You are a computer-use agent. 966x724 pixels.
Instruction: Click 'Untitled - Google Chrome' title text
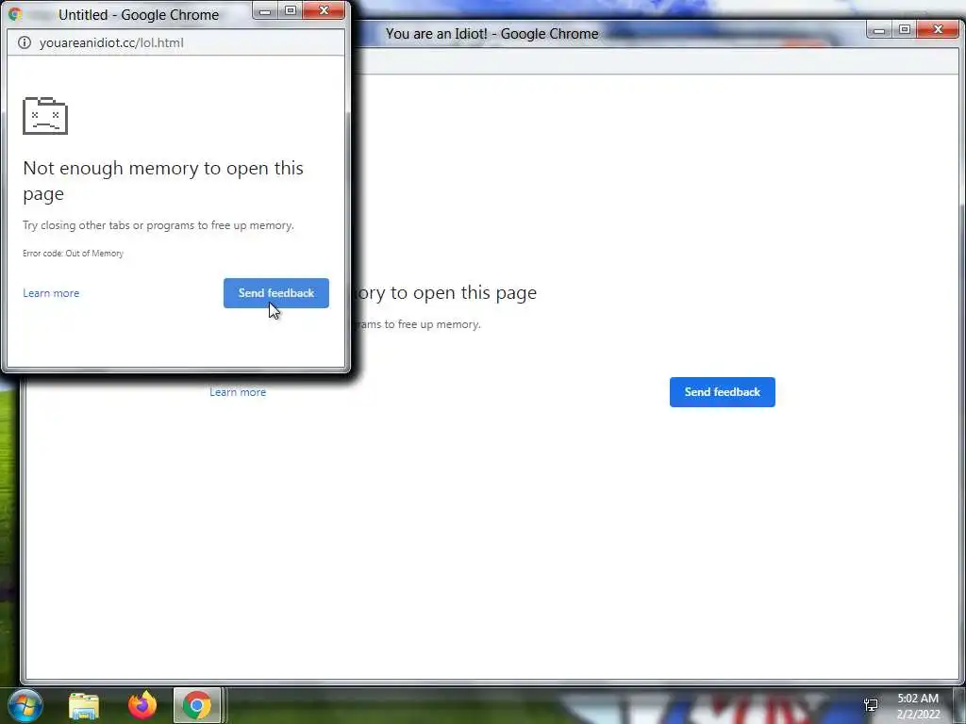pyautogui.click(x=139, y=15)
